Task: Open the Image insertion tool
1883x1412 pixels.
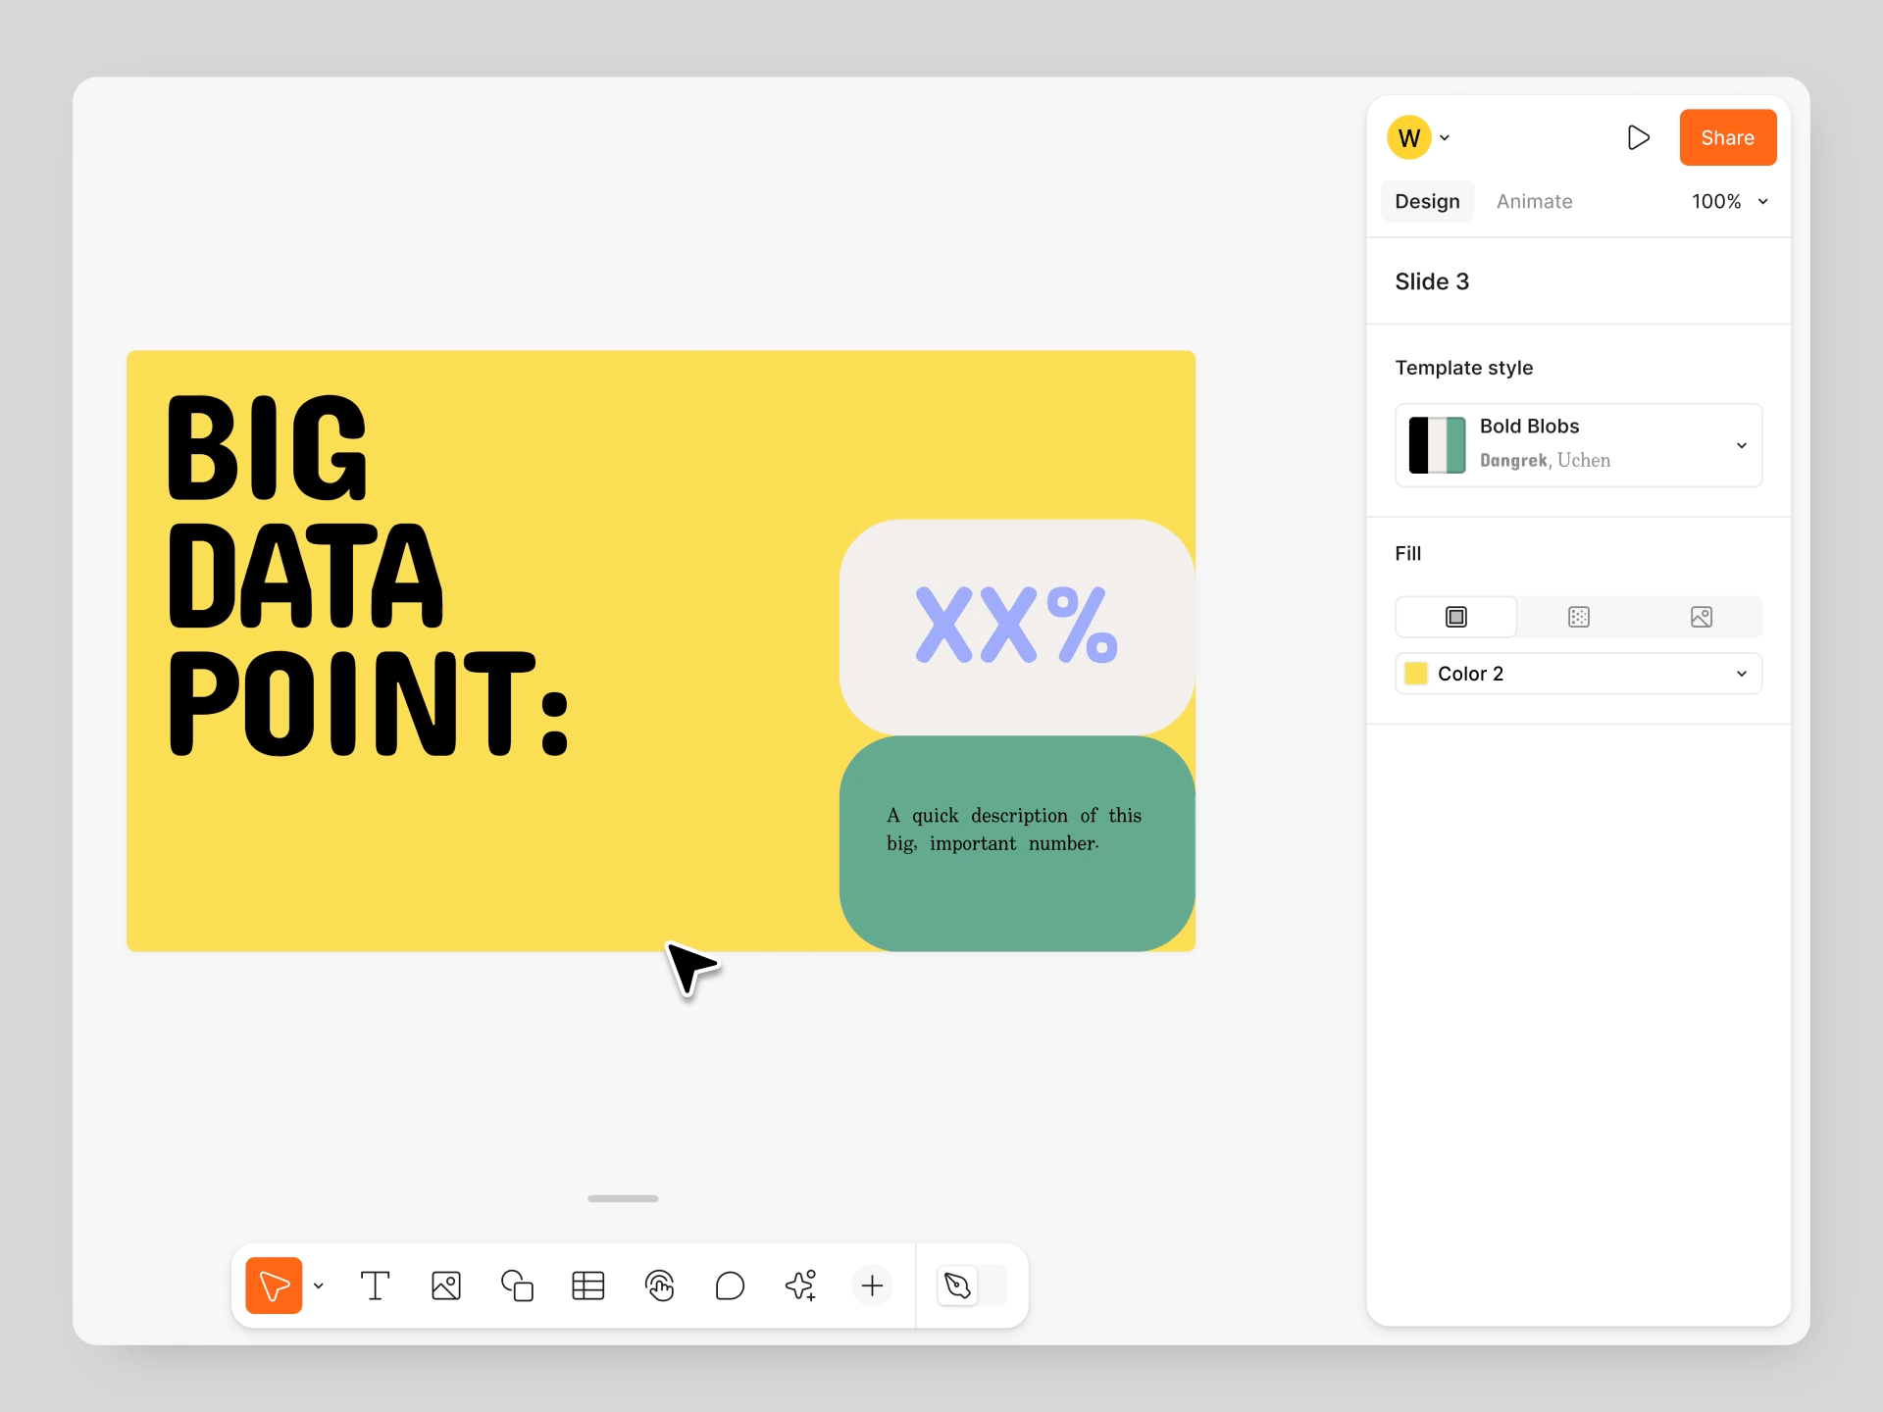Action: [446, 1286]
